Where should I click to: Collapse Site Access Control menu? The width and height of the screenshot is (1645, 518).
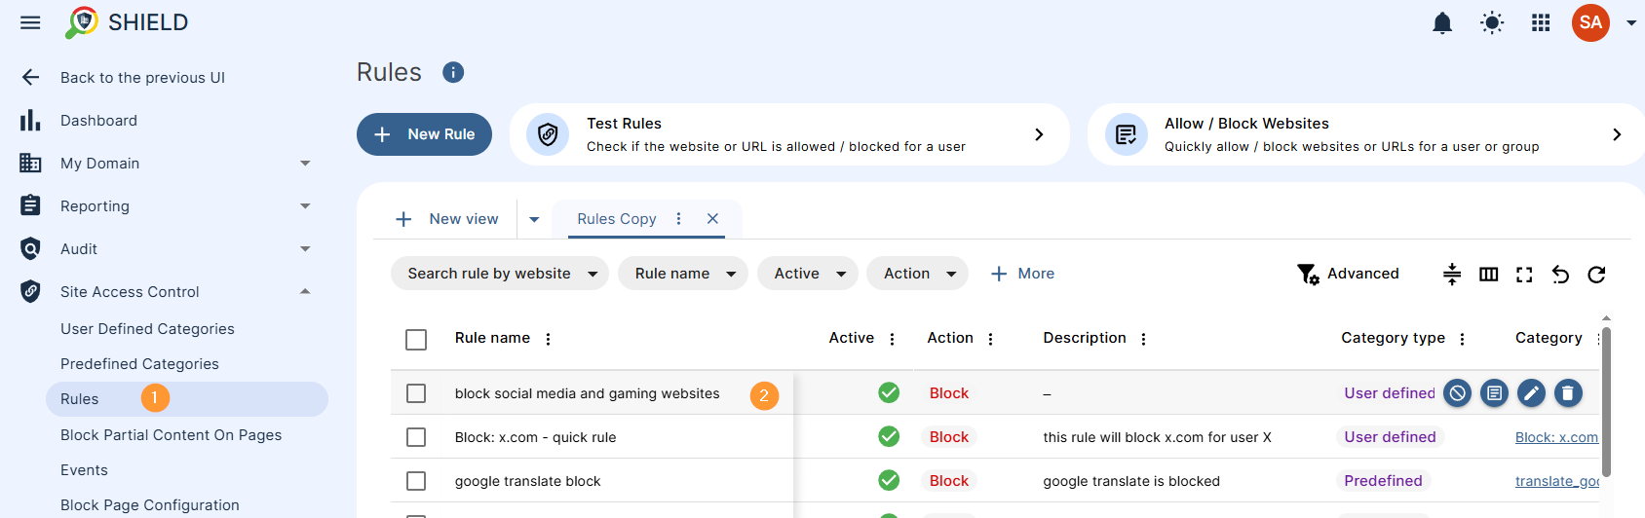point(168,292)
